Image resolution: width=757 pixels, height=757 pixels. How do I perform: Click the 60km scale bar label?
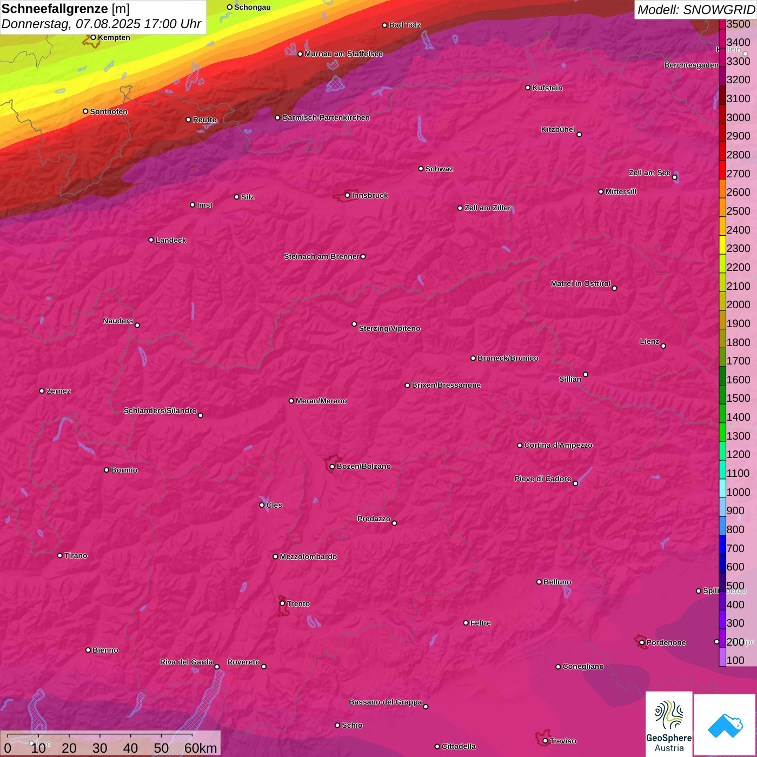(x=201, y=748)
